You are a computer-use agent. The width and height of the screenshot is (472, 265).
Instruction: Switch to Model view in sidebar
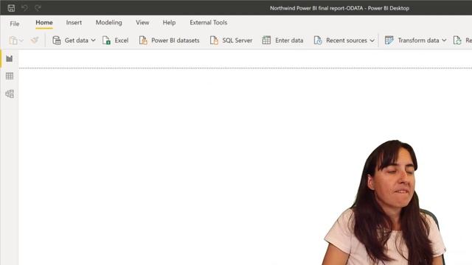10,93
